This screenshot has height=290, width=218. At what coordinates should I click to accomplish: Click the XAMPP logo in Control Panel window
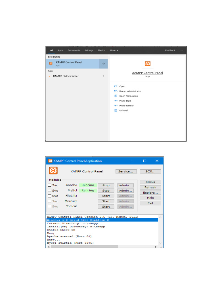click(x=53, y=170)
